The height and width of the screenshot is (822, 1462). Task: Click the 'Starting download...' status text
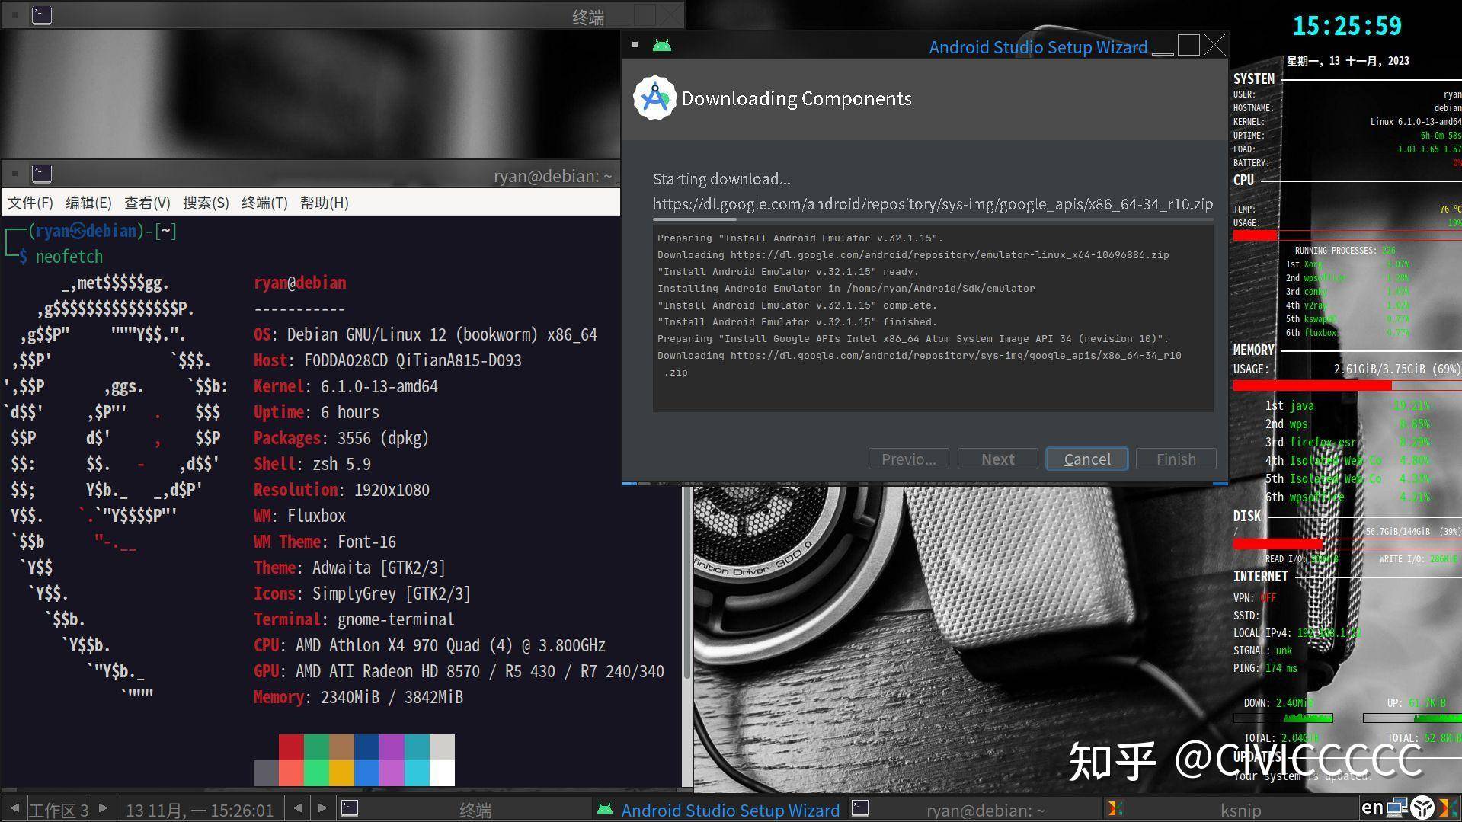pos(721,179)
